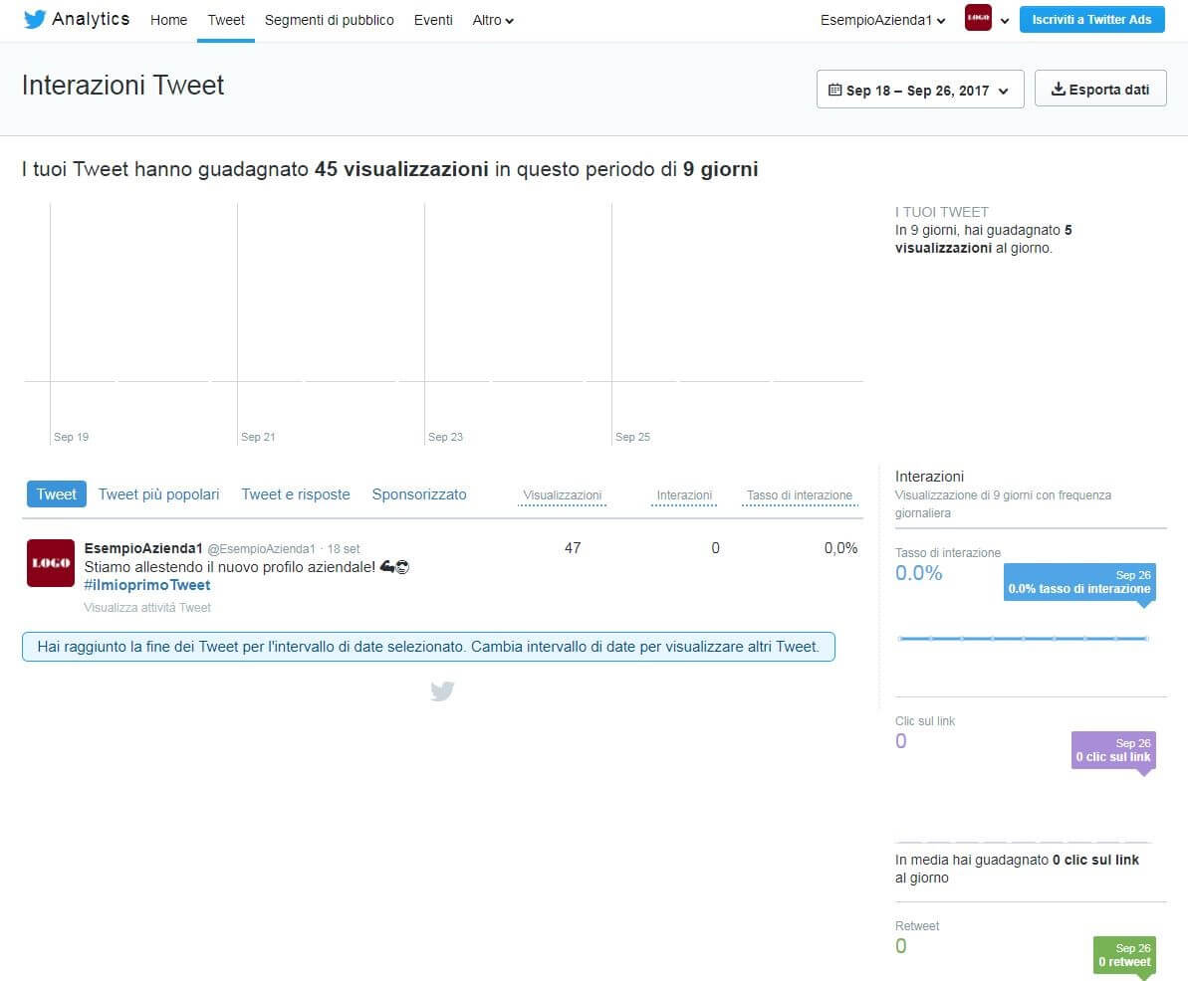This screenshot has height=981, width=1188.
Task: Click the Sep 21 chart axis label
Action: pos(258,437)
